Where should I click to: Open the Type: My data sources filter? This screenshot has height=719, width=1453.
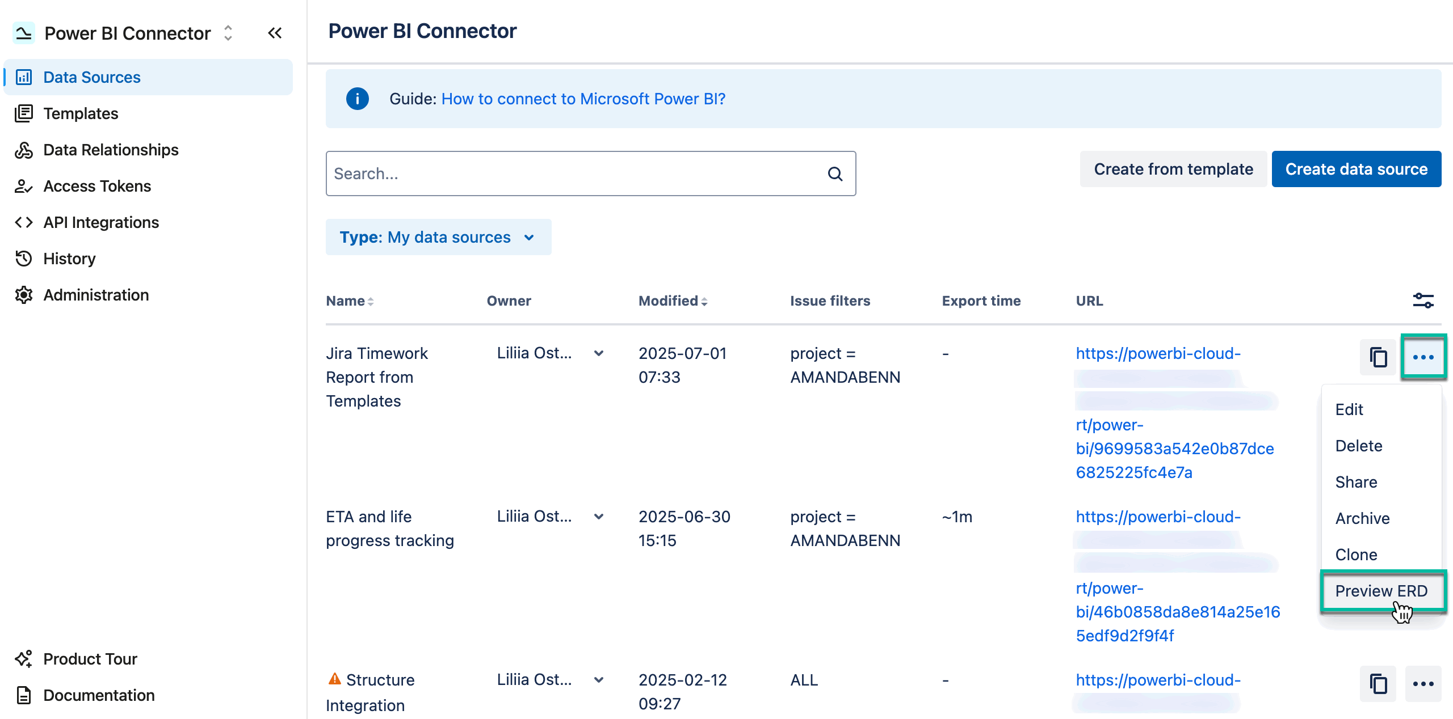pyautogui.click(x=438, y=237)
